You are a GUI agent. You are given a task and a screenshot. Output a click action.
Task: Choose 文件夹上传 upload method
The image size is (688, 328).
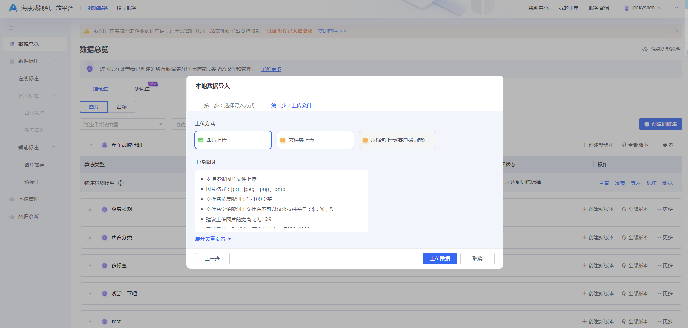[x=315, y=140]
